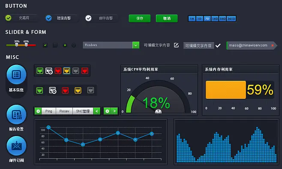Select the 365D time range
This screenshot has width=282, height=169.
(x=231, y=19)
